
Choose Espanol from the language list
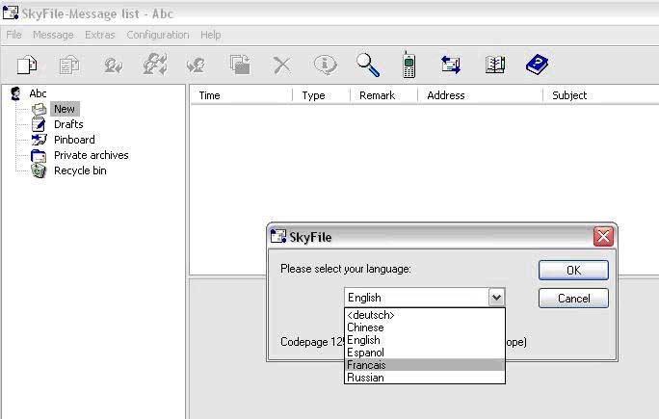(x=425, y=353)
